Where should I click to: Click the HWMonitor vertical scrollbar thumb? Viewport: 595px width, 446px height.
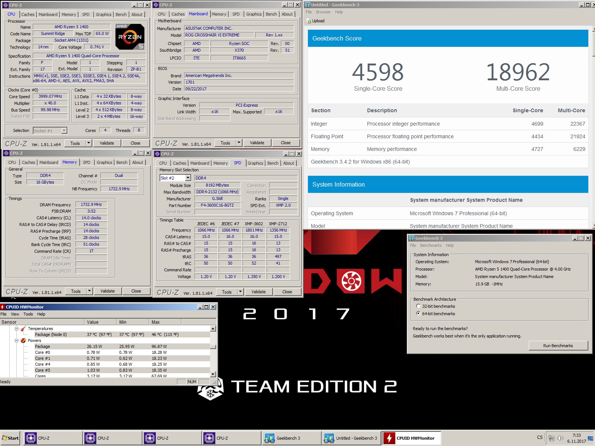click(213, 347)
